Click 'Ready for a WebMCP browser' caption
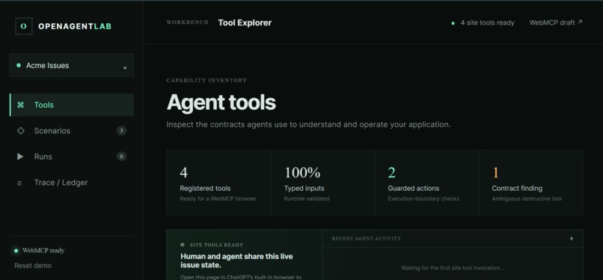This screenshot has height=280, width=603. 218,199
